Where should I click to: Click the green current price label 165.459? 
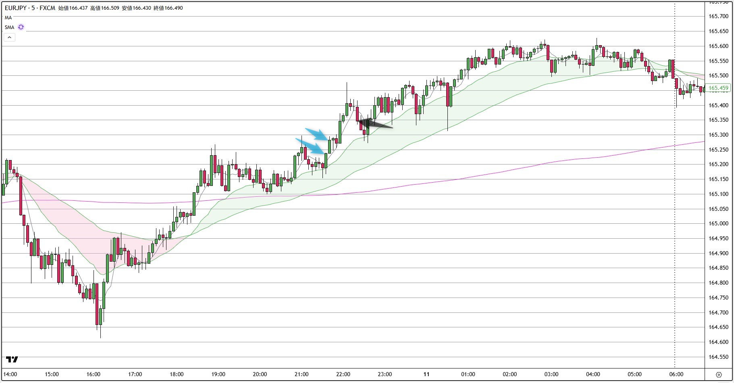click(718, 88)
